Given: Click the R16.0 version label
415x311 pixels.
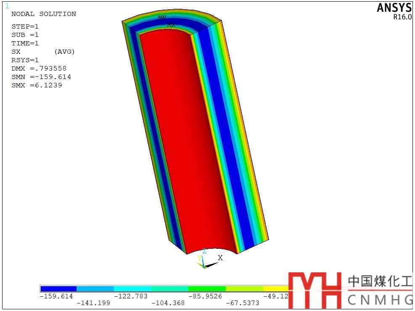Looking at the screenshot, I should coord(402,17).
